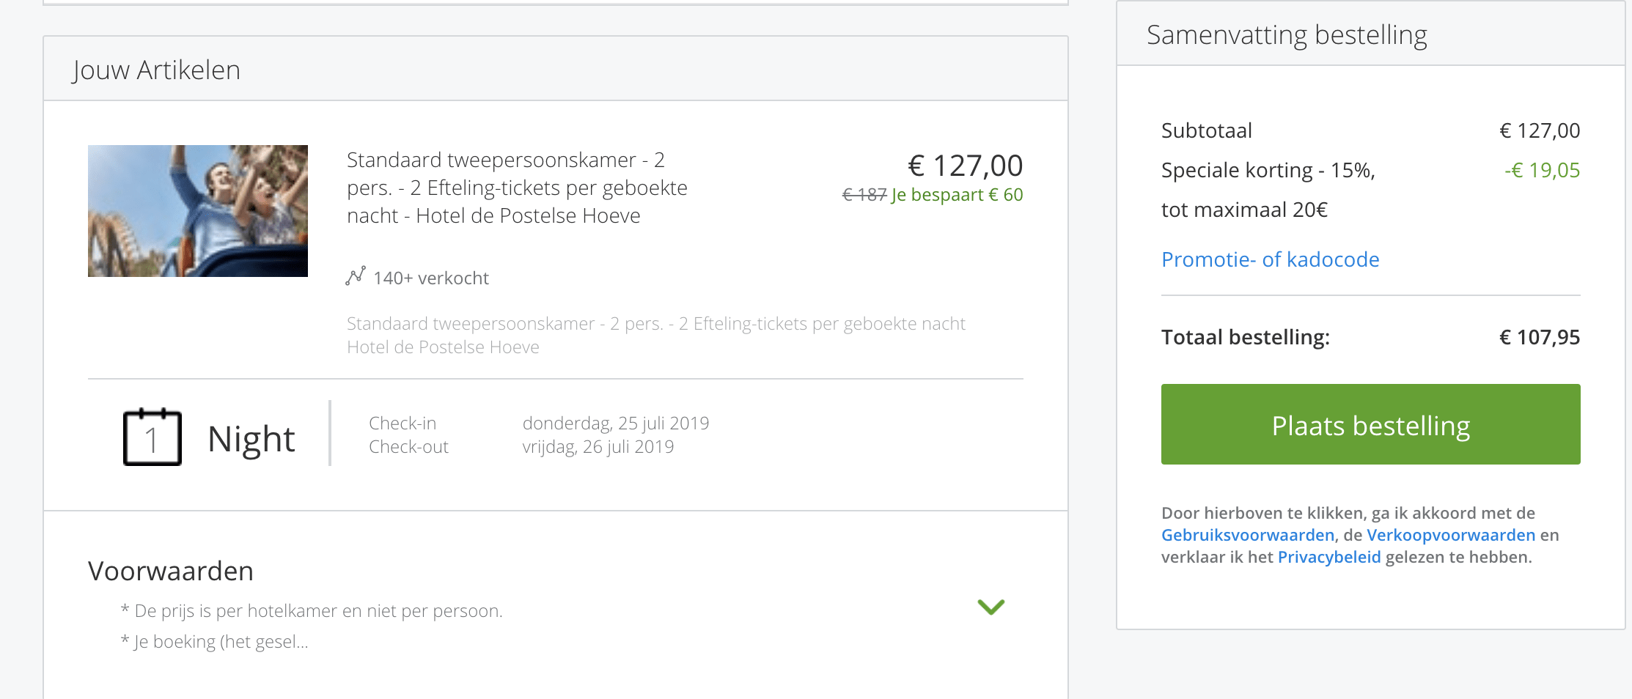
Task: Open the Privacybeleid link
Action: (1329, 557)
